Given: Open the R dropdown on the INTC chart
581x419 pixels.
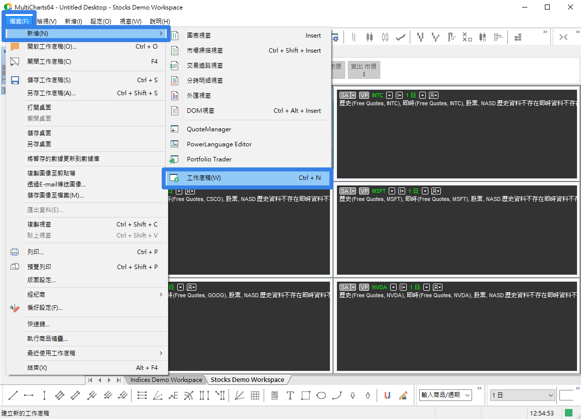Looking at the screenshot, I should pos(434,95).
